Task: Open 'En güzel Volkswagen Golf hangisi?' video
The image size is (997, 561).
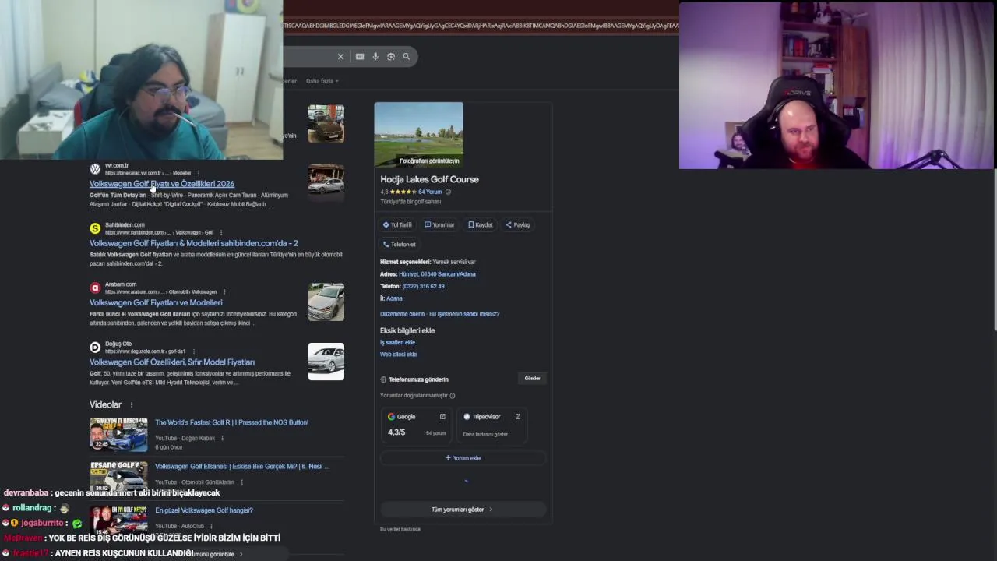Action: [204, 510]
